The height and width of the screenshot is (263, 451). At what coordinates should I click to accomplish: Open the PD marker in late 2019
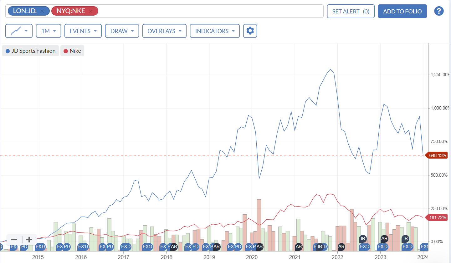click(238, 246)
